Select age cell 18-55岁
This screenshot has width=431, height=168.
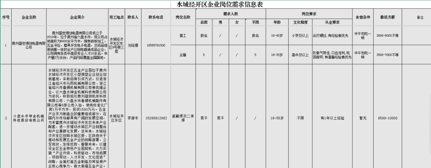tap(277, 118)
